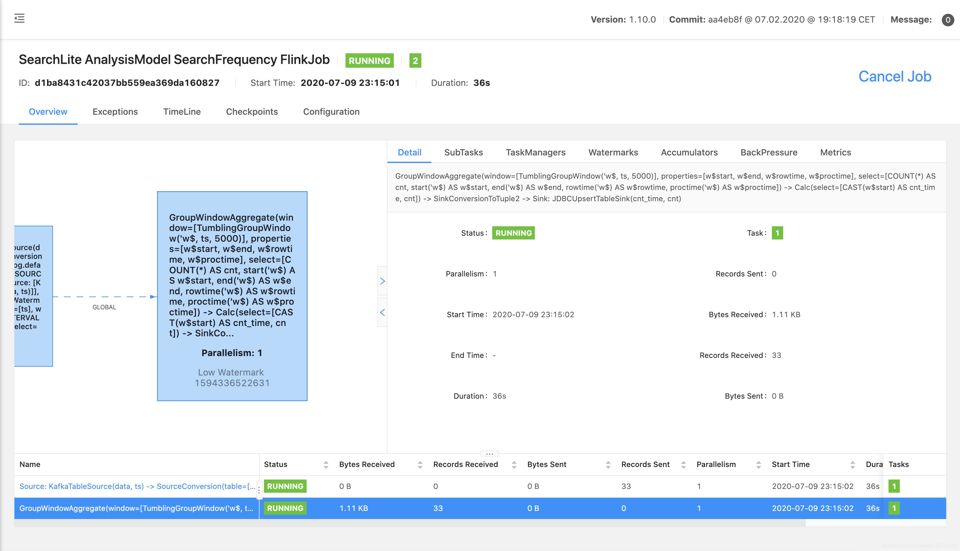
Task: Click the Name column header
Action: click(30, 465)
